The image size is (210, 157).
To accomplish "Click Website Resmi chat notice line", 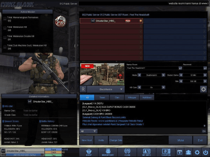I will click(x=112, y=121).
